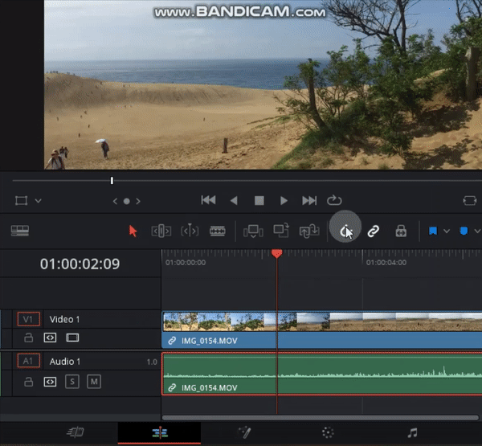The width and height of the screenshot is (482, 446).
Task: Click the 01:00:04:00 ruler label
Action: pos(386,263)
